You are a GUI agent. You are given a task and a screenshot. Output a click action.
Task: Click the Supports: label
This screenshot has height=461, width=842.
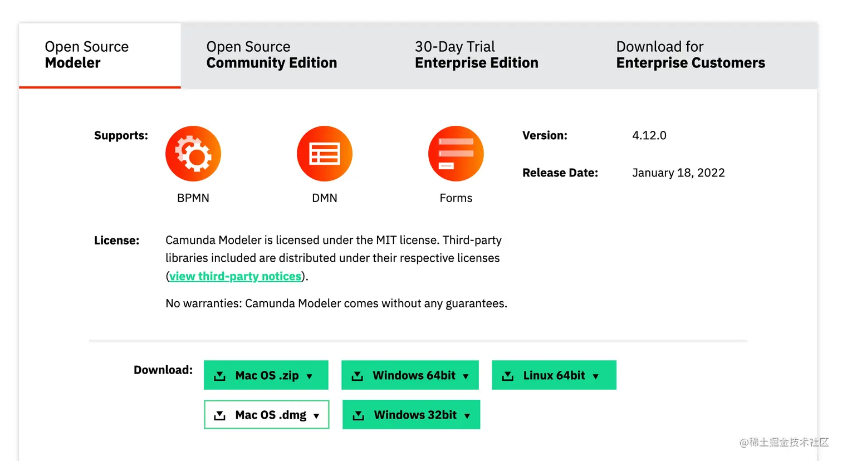coord(121,135)
